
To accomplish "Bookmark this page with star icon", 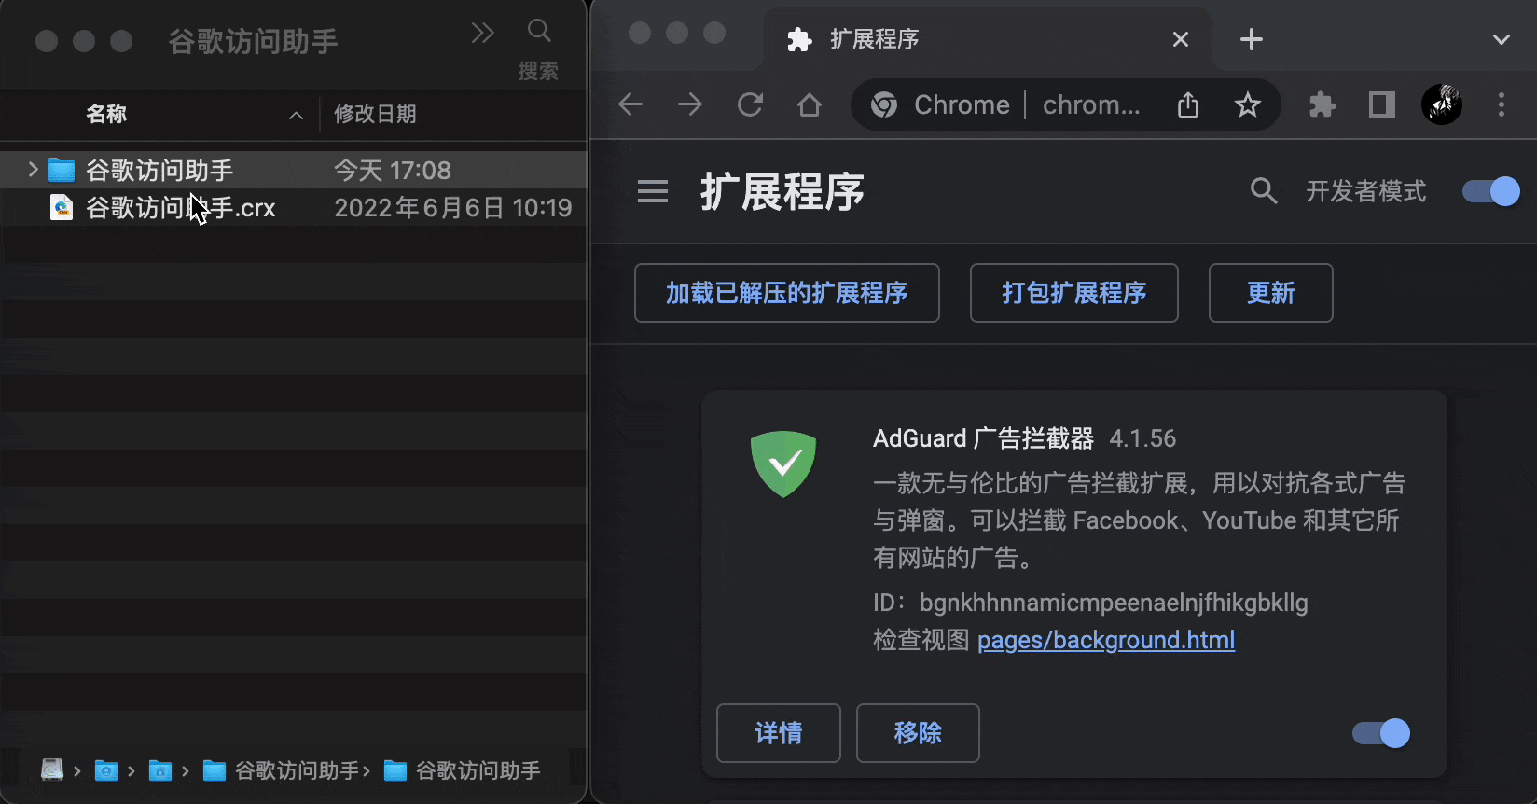I will tap(1247, 104).
